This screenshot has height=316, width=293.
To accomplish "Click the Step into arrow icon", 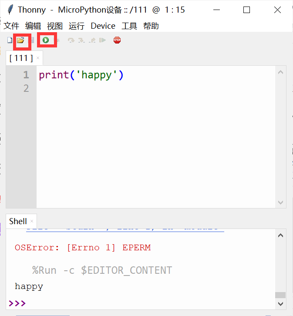I will coord(81,40).
